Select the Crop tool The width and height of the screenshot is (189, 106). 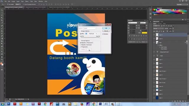pos(2,20)
